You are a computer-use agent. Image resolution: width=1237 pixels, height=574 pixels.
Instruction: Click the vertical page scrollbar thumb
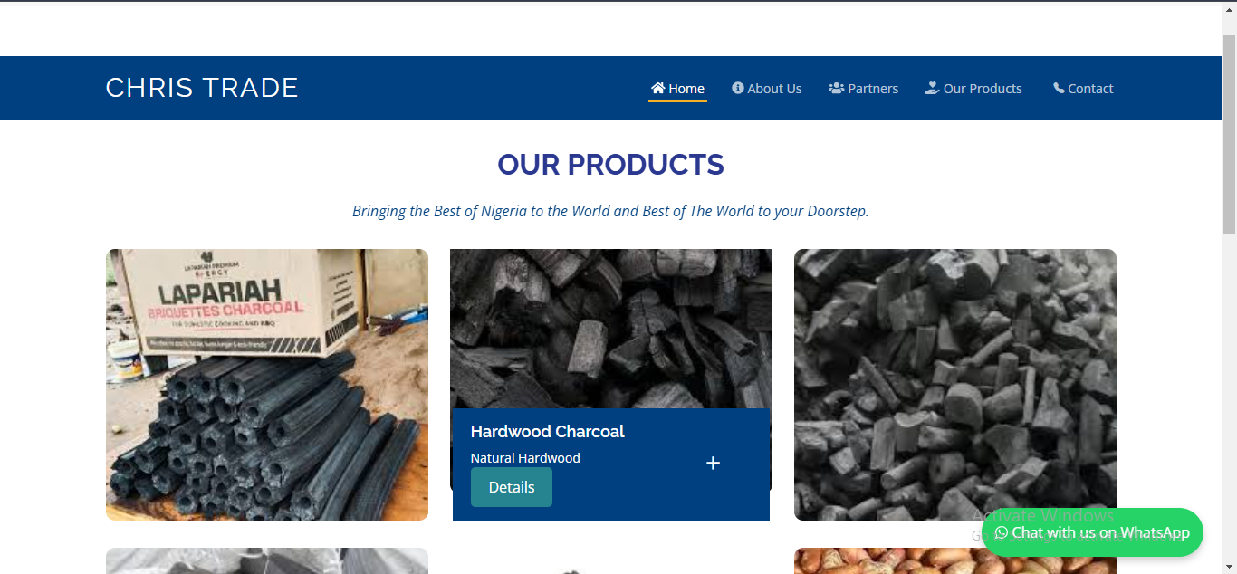pos(1229,136)
